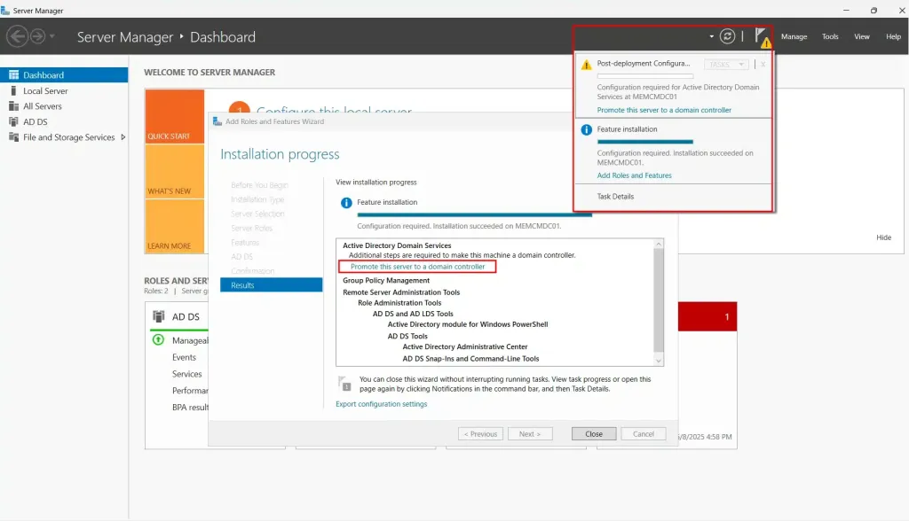Viewport: 909px width, 521px height.
Task: Select 'AD DS Snap-Ins and Command-Line Tools' row
Action: tap(470, 358)
